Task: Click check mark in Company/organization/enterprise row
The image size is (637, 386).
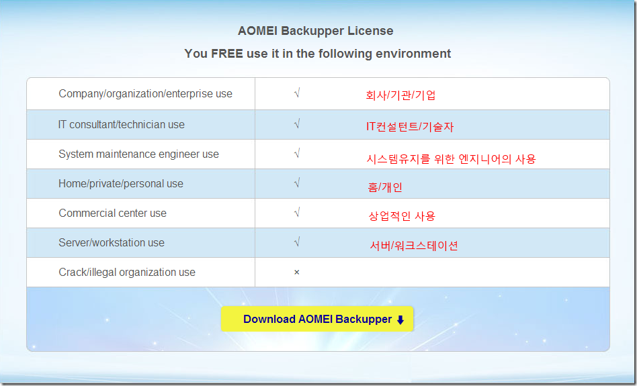Action: point(297,93)
